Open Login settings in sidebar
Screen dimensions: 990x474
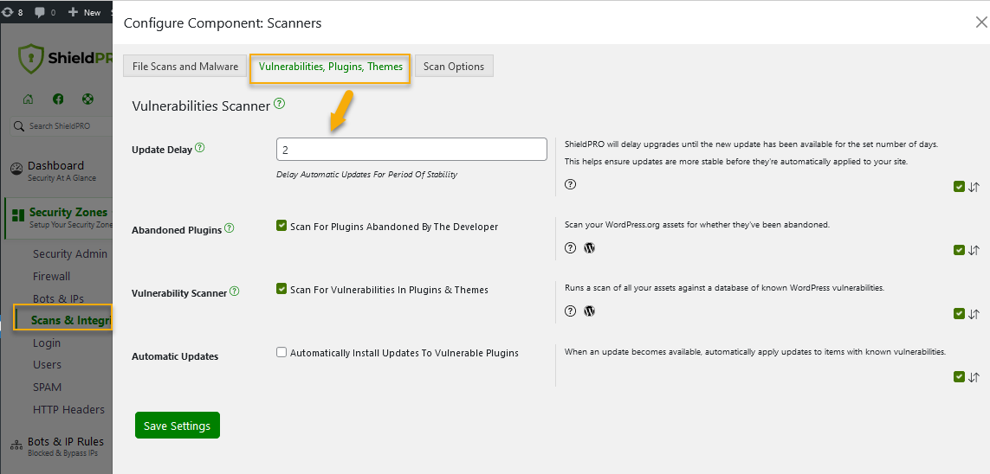coord(47,343)
